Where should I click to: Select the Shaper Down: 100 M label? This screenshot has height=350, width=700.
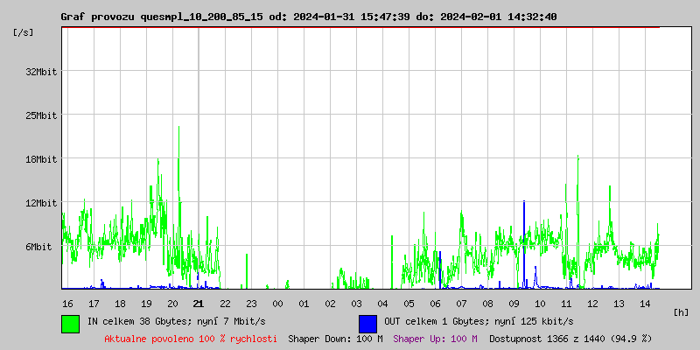click(x=335, y=338)
